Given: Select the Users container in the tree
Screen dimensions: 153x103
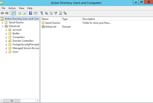Looking at the screenshot, I should pos(15,52).
